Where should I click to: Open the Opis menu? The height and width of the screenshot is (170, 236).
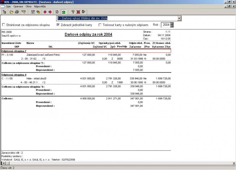pyautogui.click(x=9, y=6)
